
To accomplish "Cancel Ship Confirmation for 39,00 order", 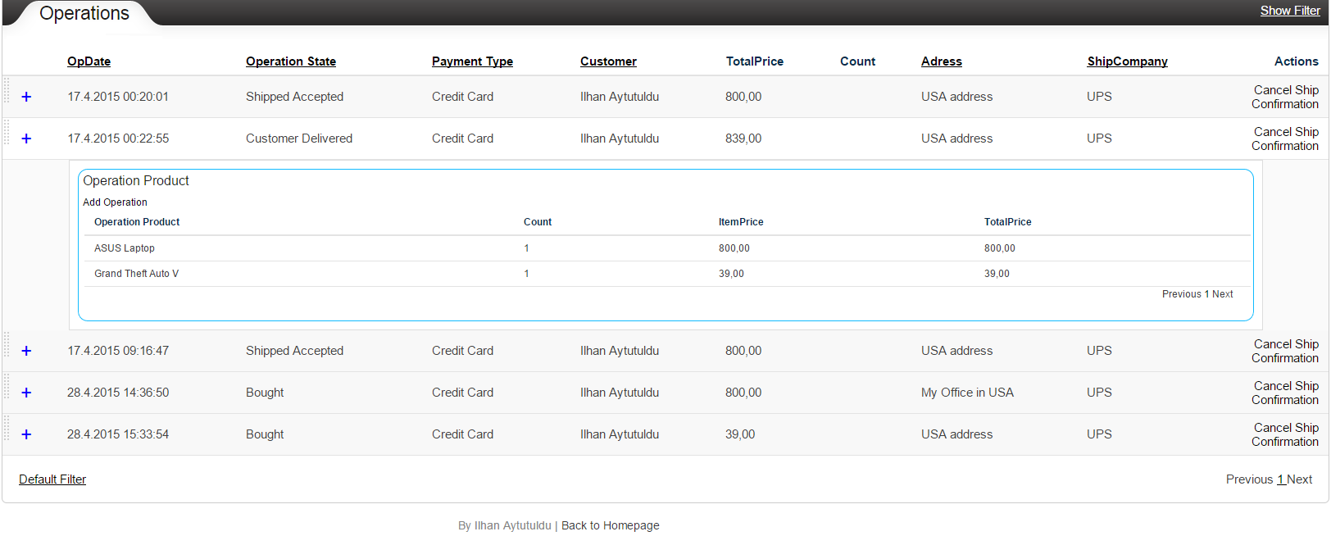I will click(1284, 434).
